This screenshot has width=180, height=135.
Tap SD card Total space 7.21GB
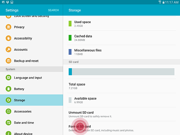122,86
